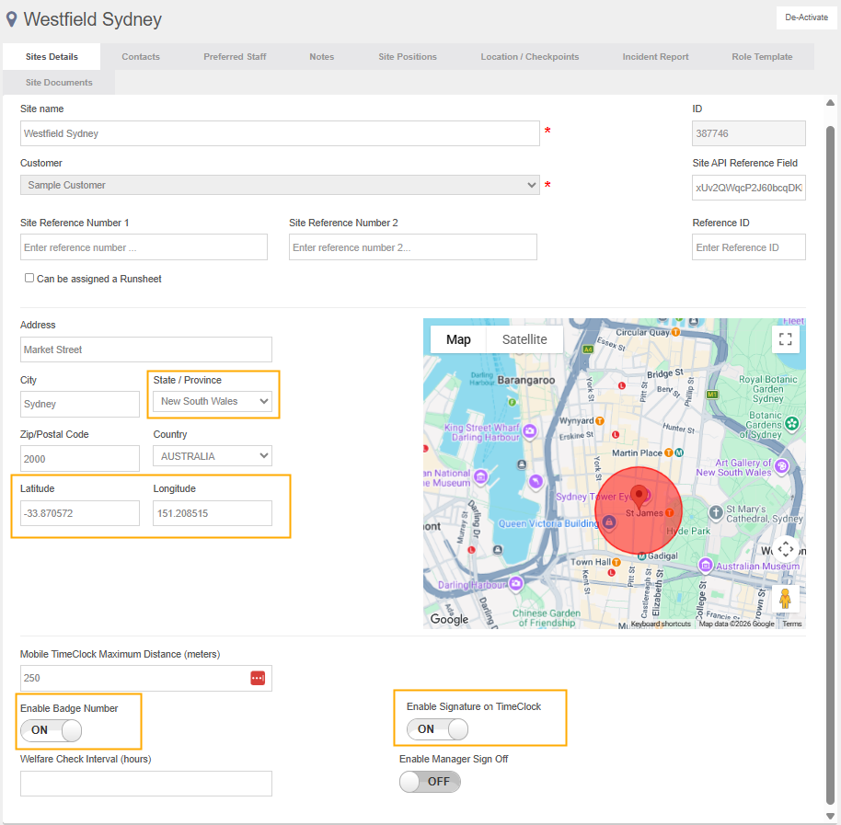Click the vertical scrollbar thumb

(830, 464)
